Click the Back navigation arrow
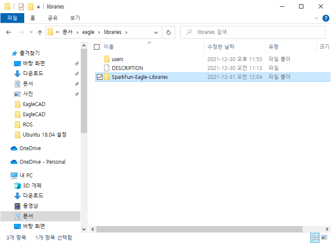 [8, 32]
